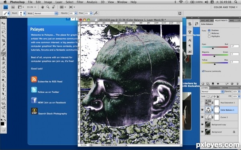Select the Pen tool
This screenshot has width=241, height=150.
click(x=3, y=85)
